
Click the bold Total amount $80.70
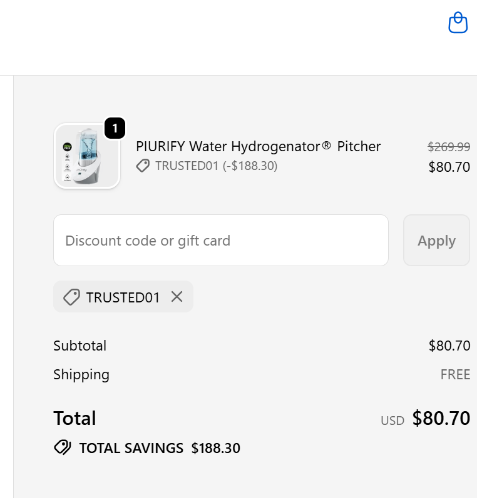441,418
